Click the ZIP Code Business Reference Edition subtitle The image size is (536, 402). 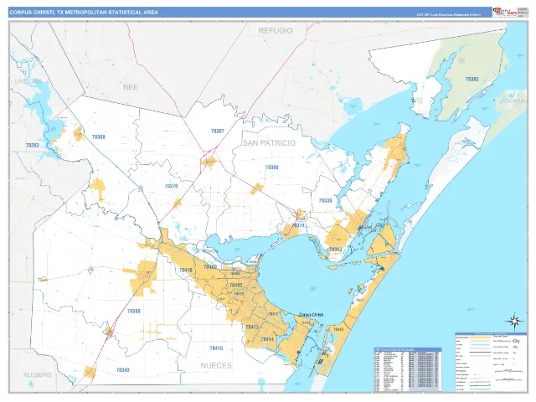coord(448,15)
